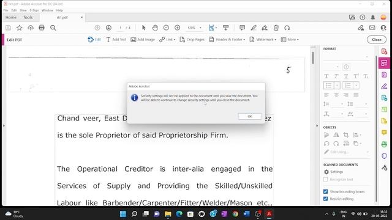Image resolution: width=392 pixels, height=220 pixels.
Task: Rotate the page with the rotate icon
Action: [287, 28]
